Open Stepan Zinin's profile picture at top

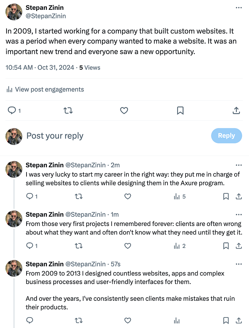[x=14, y=11]
